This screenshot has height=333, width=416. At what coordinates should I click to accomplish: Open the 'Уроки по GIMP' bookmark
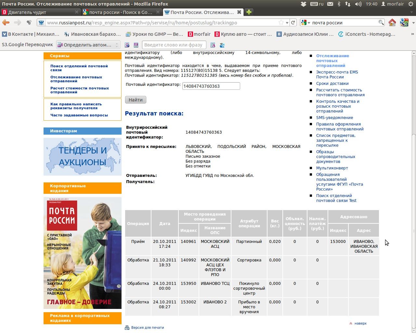tap(155, 34)
